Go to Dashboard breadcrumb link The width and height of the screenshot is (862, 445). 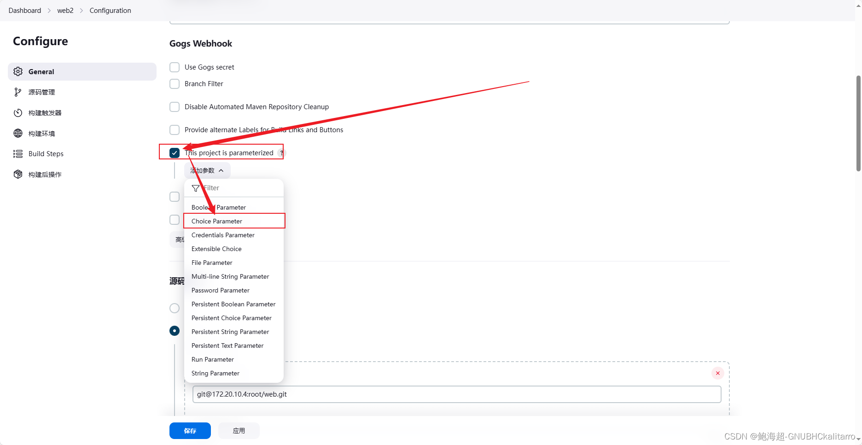click(x=25, y=11)
